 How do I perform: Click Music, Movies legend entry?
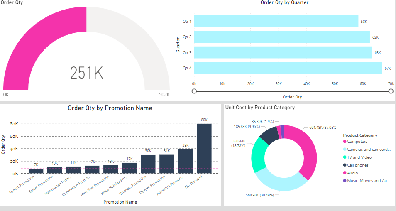pos(368,181)
